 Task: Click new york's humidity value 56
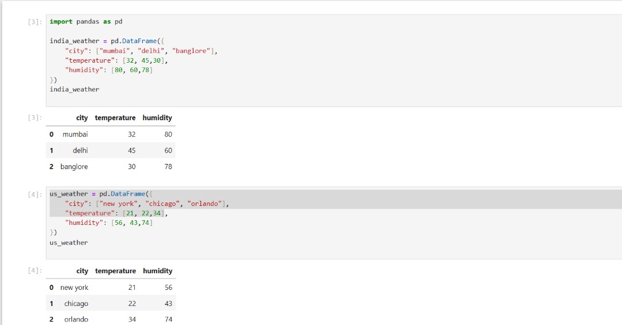click(x=169, y=288)
